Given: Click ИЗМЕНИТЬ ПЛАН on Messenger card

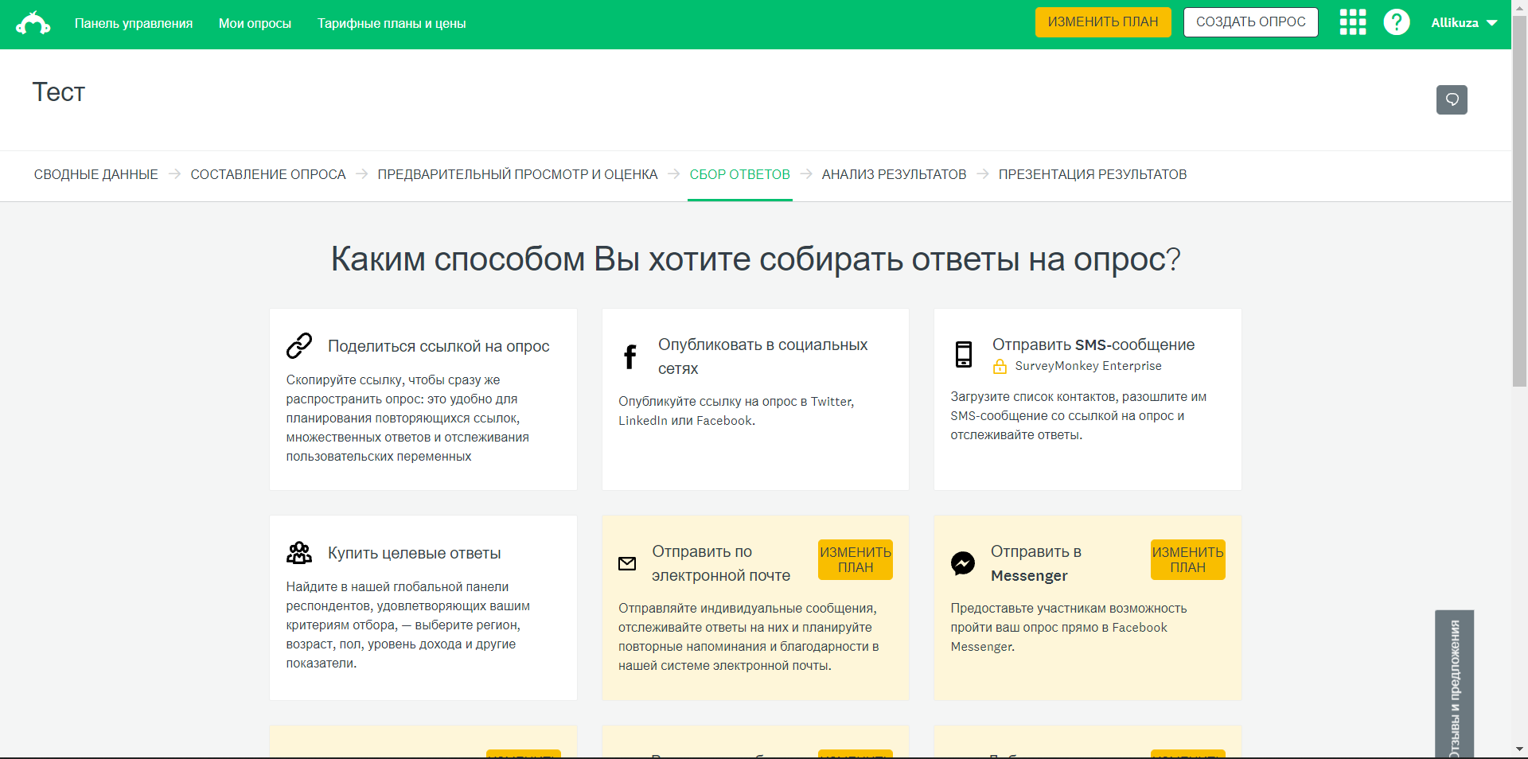Looking at the screenshot, I should tap(1187, 559).
